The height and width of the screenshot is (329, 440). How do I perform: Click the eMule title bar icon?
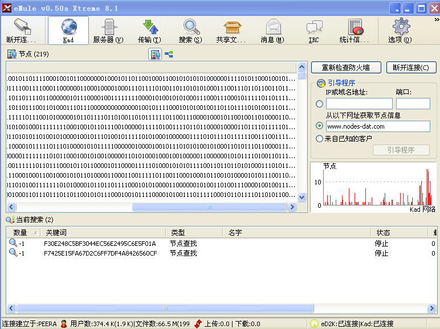click(x=7, y=8)
